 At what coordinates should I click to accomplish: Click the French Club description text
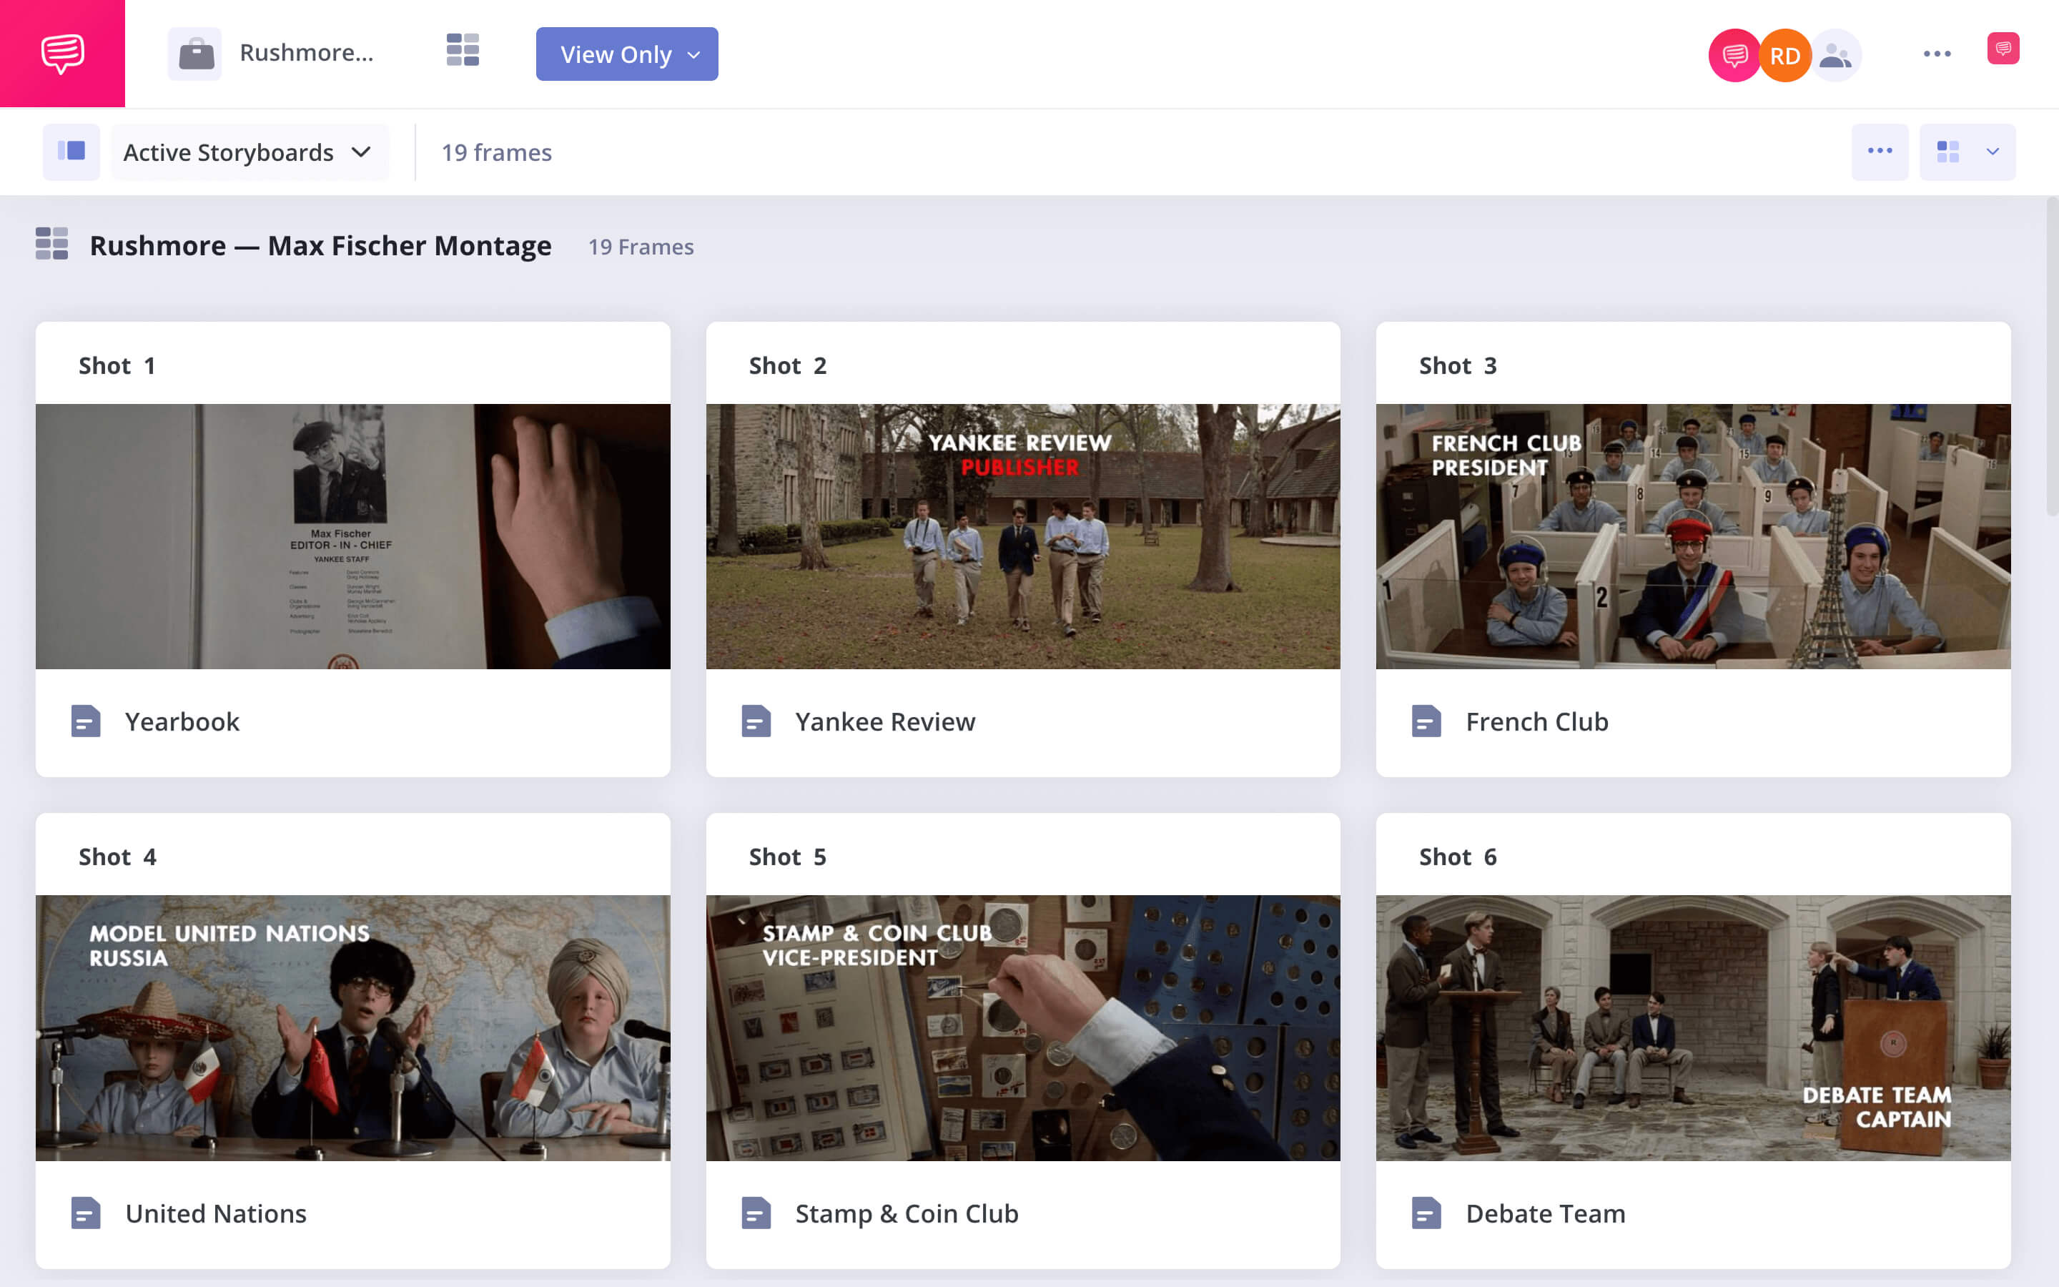pyautogui.click(x=1536, y=722)
